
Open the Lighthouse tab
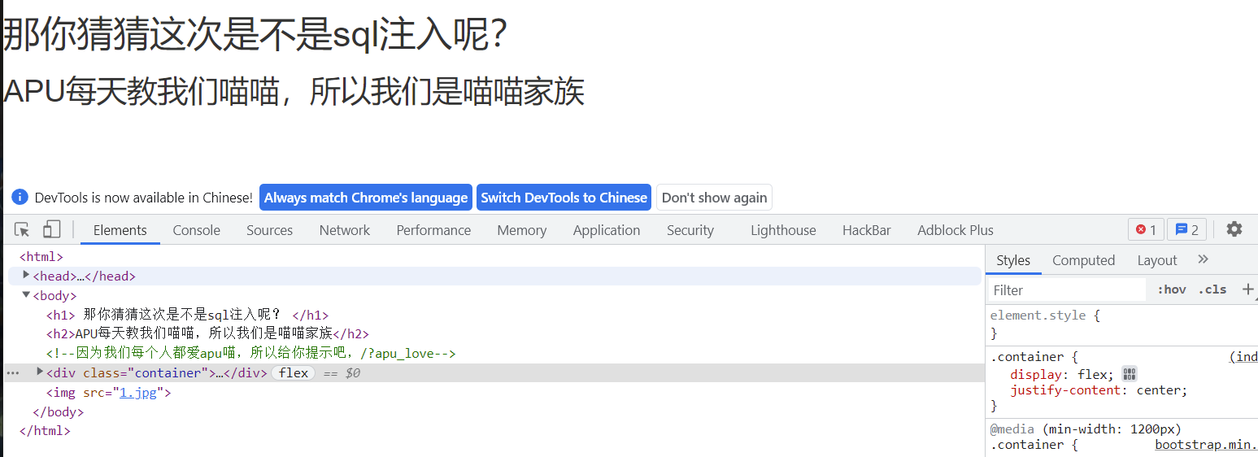pyautogui.click(x=783, y=230)
